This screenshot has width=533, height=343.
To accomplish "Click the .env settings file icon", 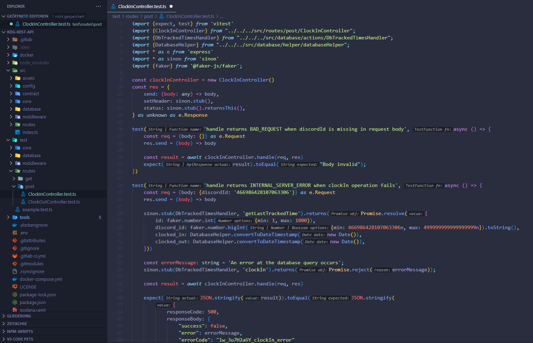I will click(x=15, y=233).
